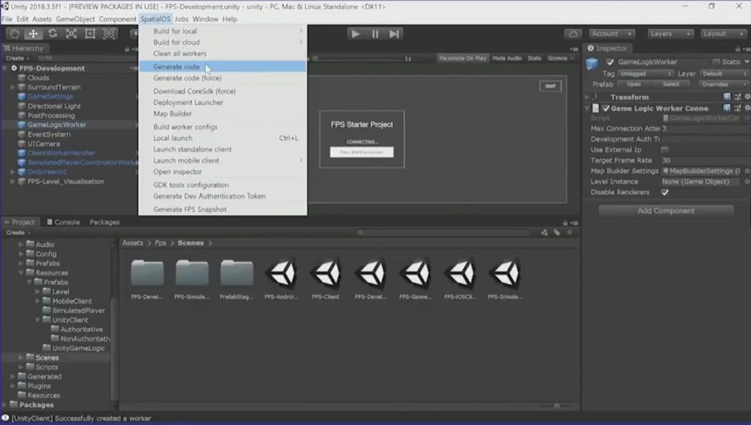
Task: Open the Layout dropdown
Action: tap(724, 34)
